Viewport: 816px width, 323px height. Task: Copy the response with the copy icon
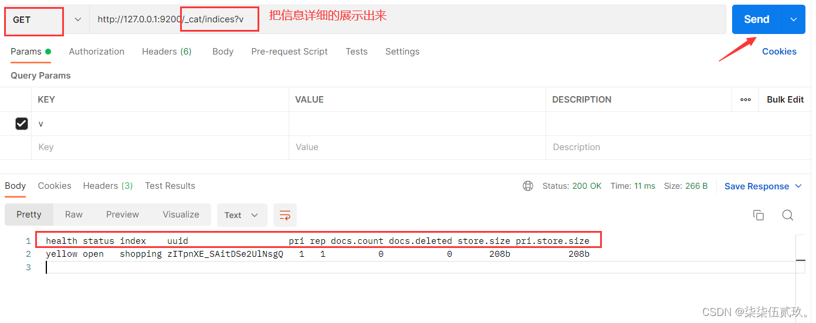[x=759, y=215]
